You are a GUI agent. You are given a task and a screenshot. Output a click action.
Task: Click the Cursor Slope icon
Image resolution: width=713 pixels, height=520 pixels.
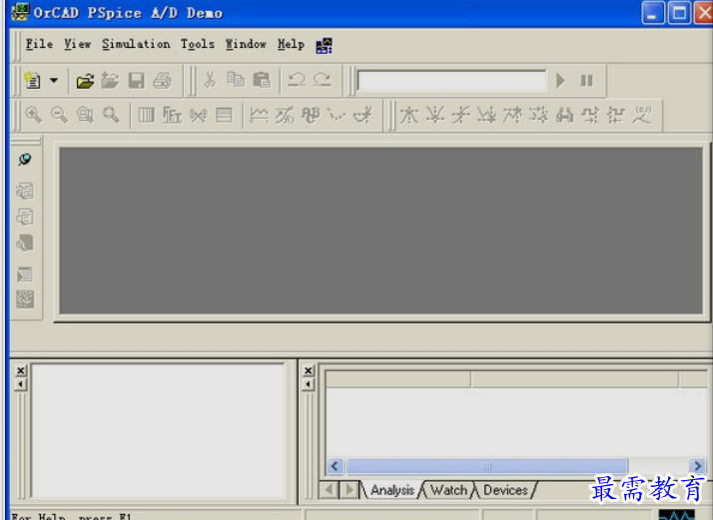pyautogui.click(x=460, y=115)
